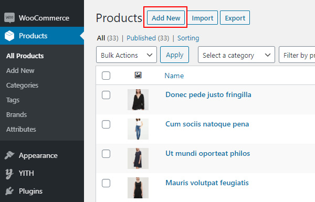Click the Add New button beside Products heading

click(166, 18)
